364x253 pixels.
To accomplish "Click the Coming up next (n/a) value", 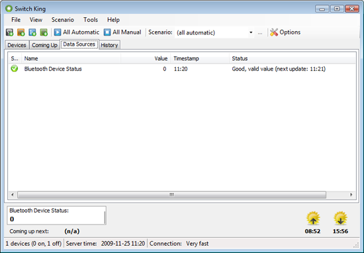I will pyautogui.click(x=72, y=231).
